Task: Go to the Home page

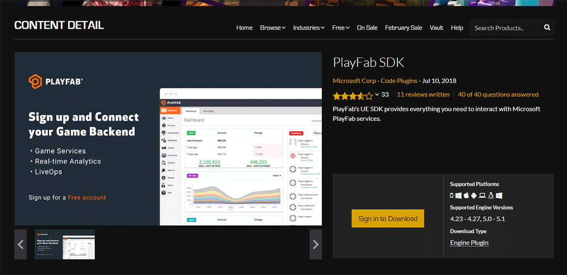Action: (x=244, y=28)
